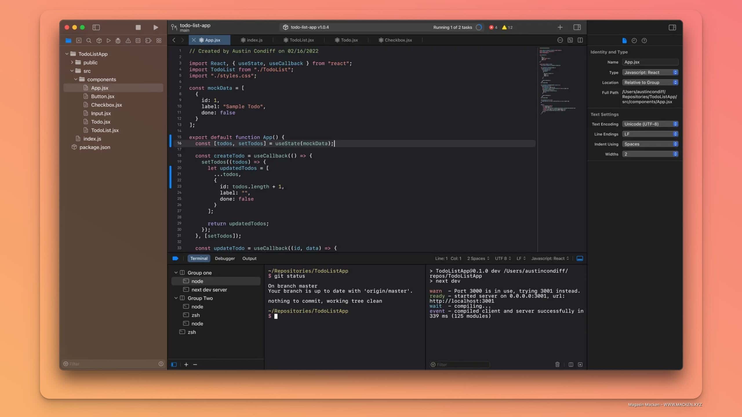Open Javascript: React language status menu
Screen dimensions: 742x417
[x=550, y=258]
